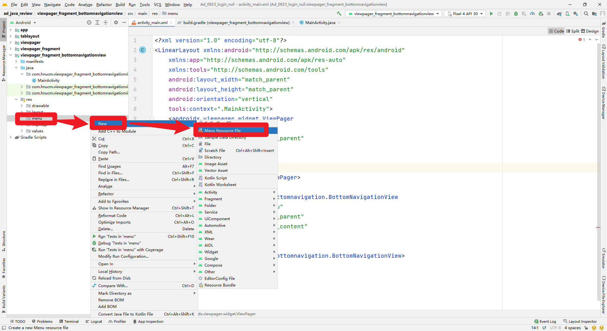The height and width of the screenshot is (331, 607).
Task: Expand Gradle Scripts node
Action: 10,137
